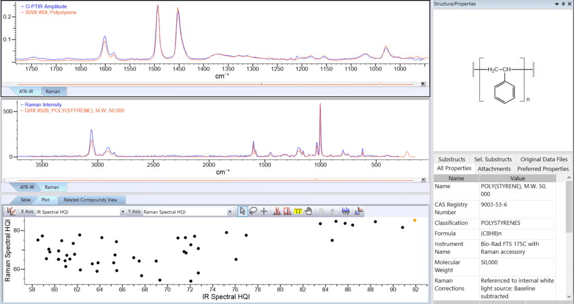
Task: Click the CAS number 9003-53-6 value
Action: coord(494,204)
